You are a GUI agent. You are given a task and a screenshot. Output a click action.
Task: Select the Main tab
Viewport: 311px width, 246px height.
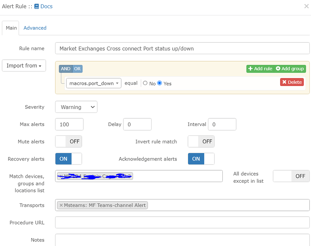point(11,28)
